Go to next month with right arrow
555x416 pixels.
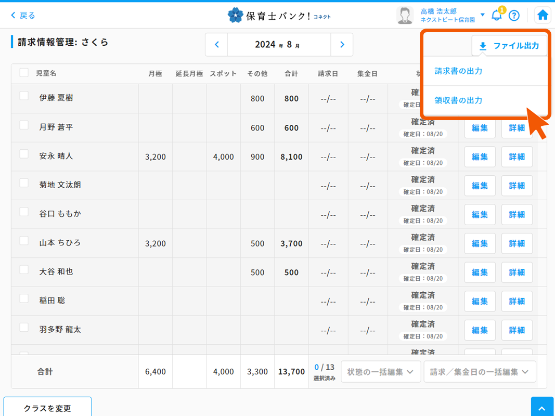point(342,45)
